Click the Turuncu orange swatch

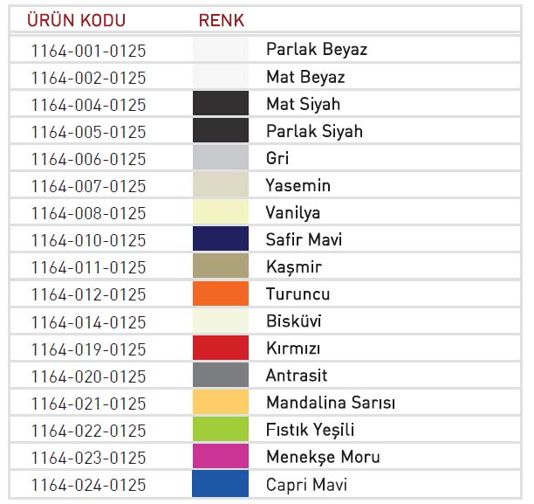coord(221,293)
